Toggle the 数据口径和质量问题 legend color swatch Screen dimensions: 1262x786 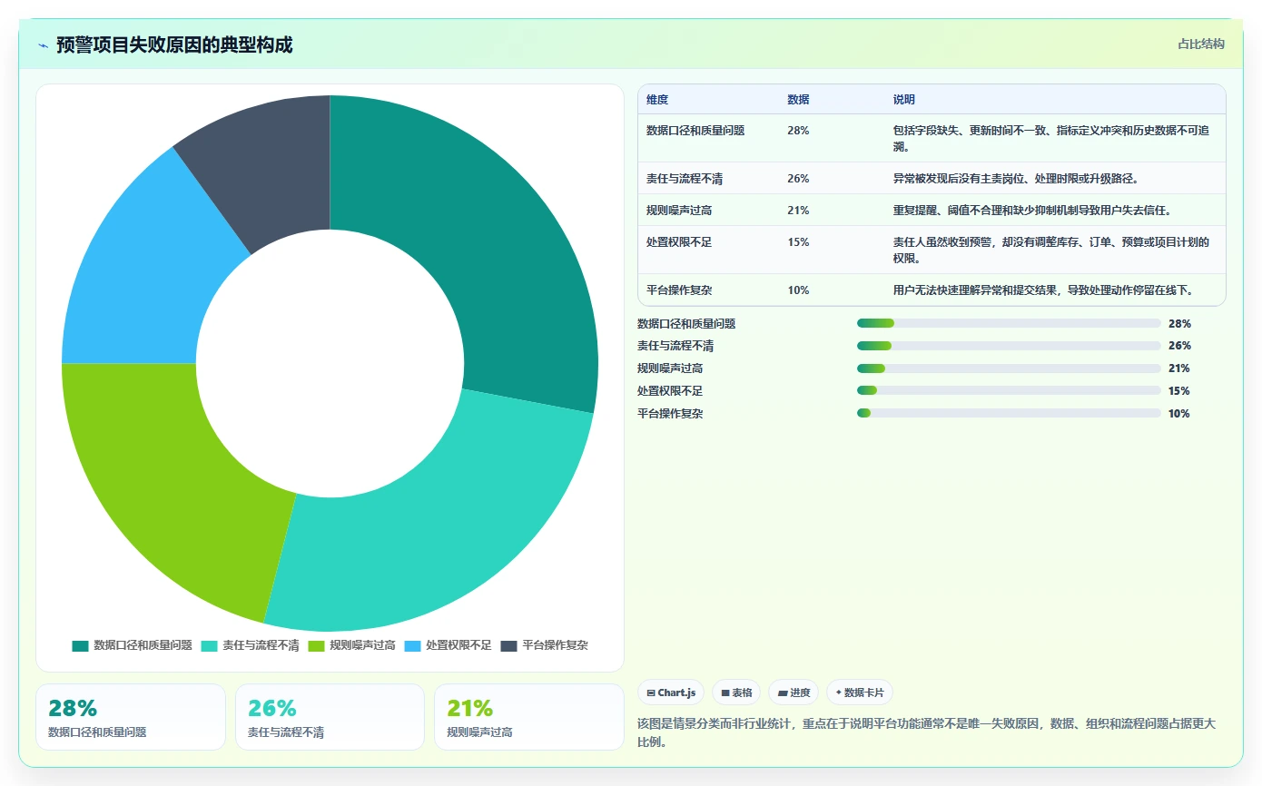tap(80, 645)
